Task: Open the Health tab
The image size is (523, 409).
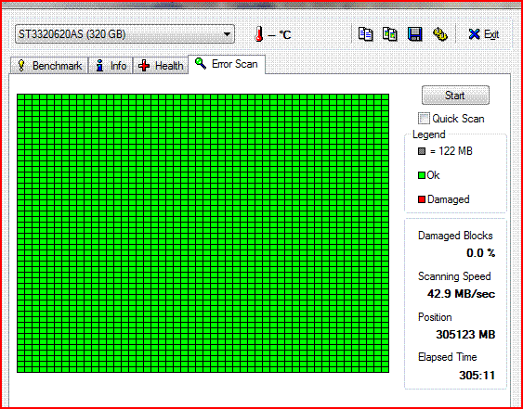Action: click(161, 66)
